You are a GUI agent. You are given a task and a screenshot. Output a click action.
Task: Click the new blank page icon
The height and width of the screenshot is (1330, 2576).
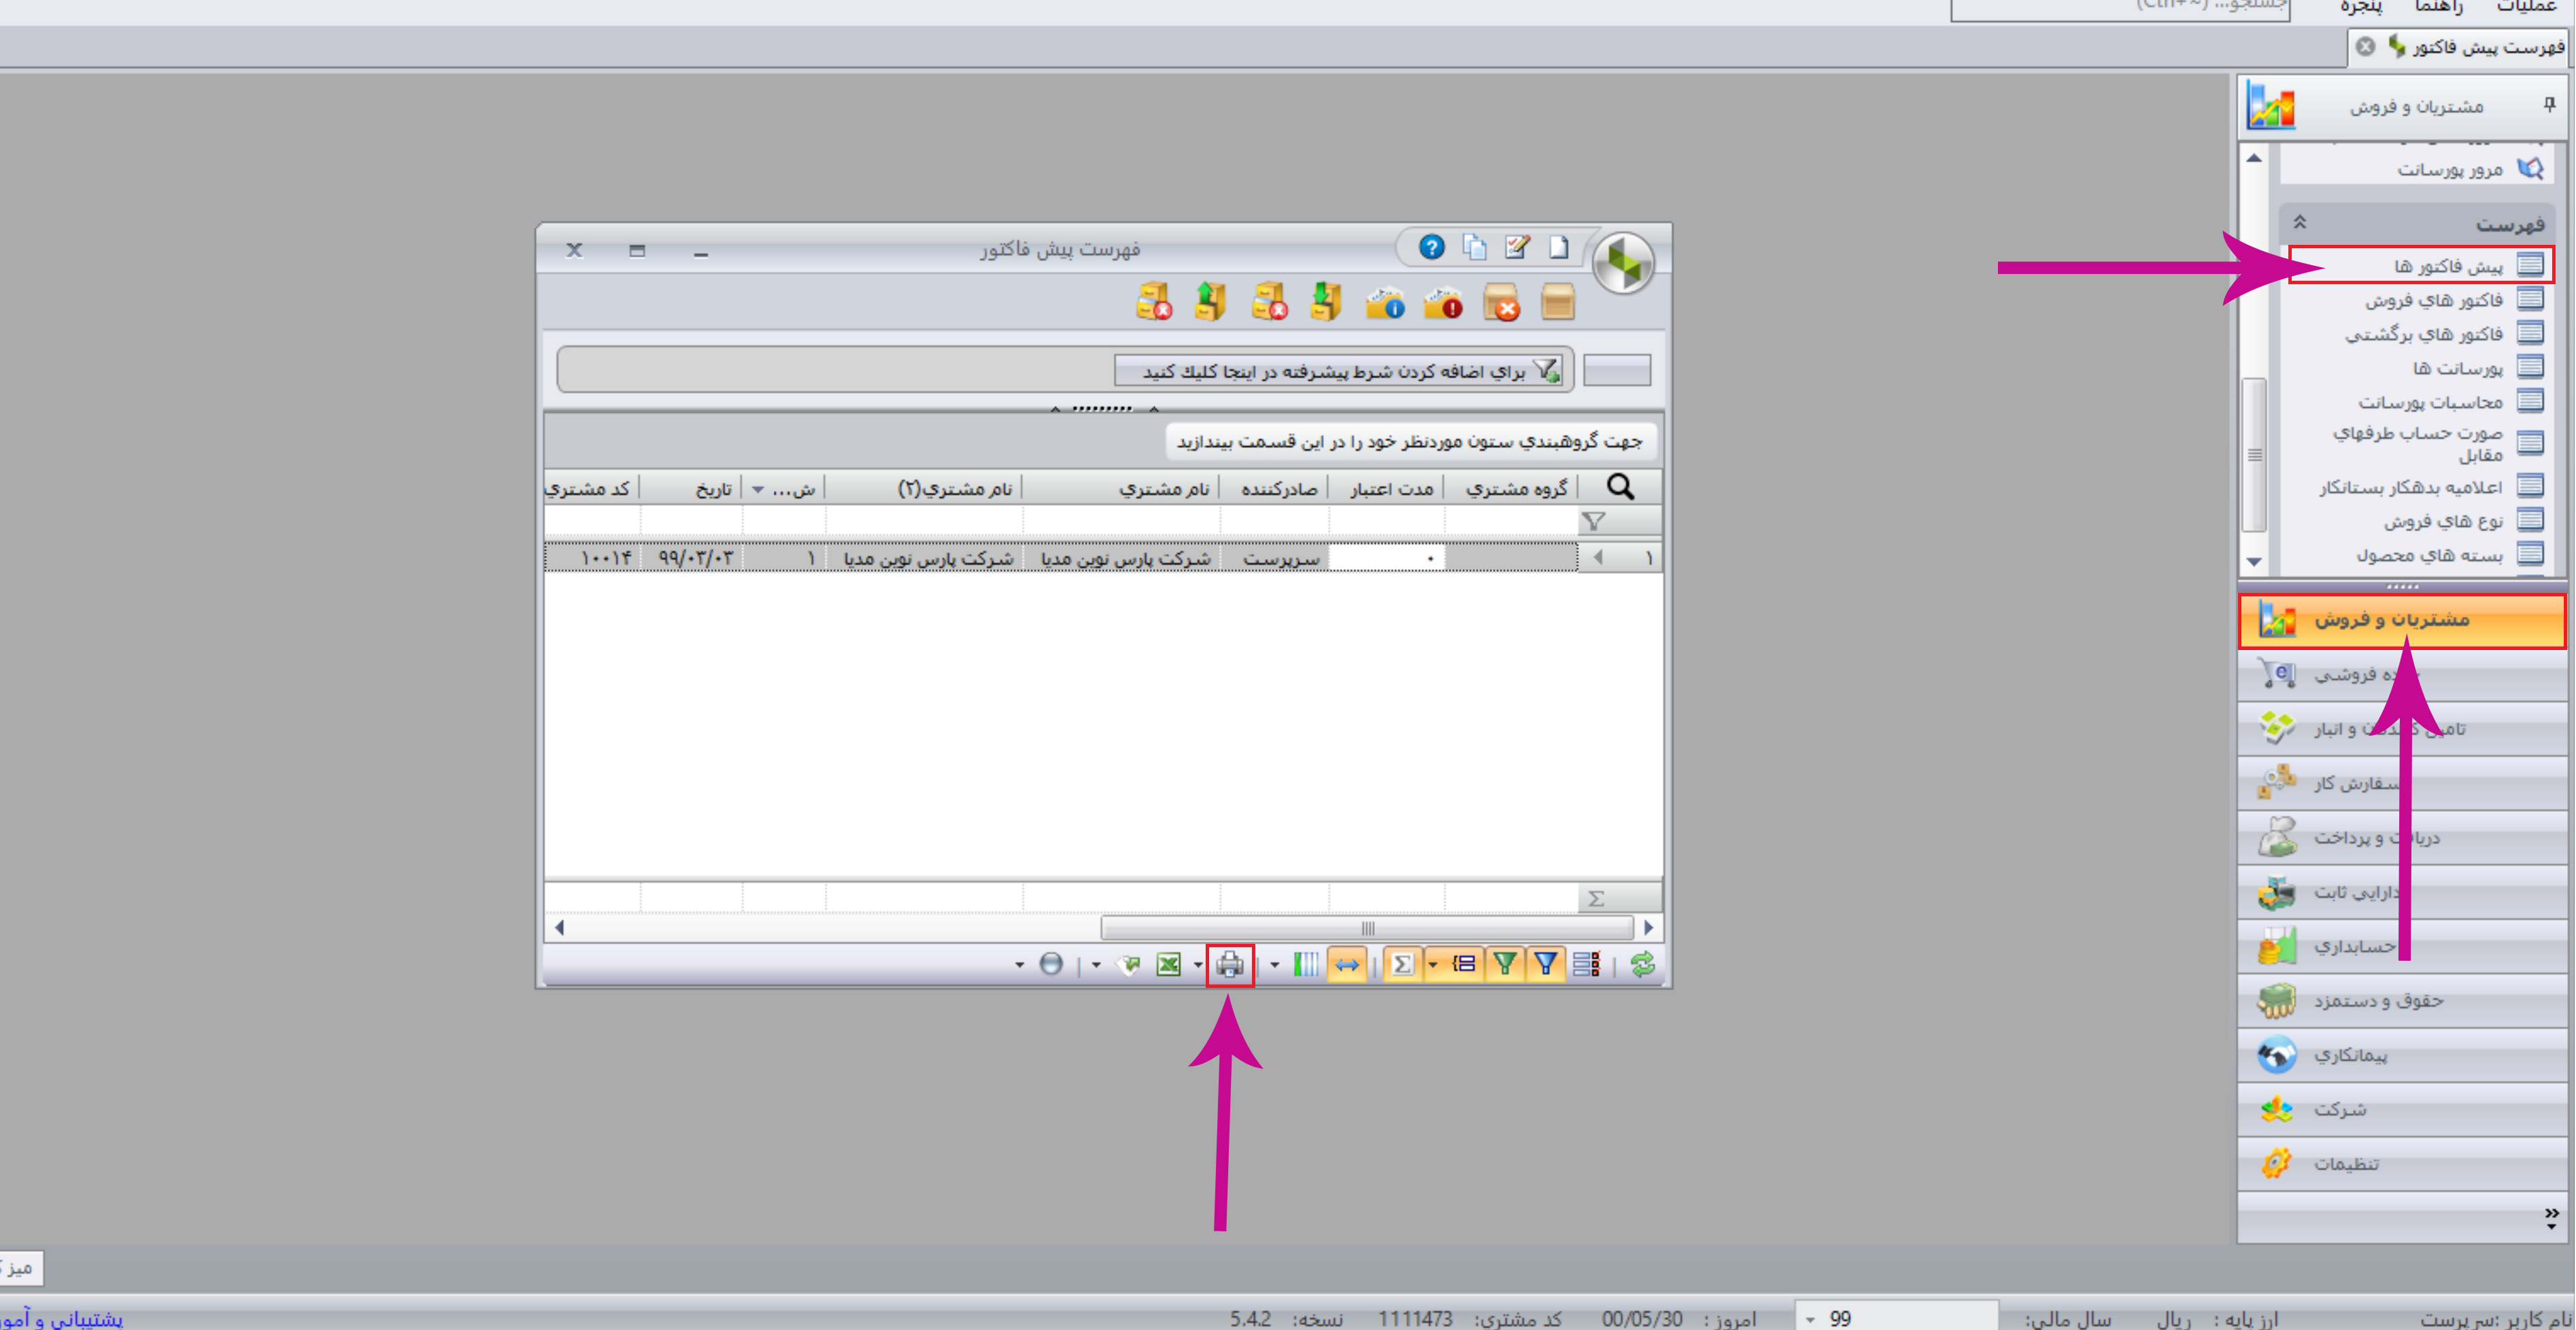click(1559, 247)
